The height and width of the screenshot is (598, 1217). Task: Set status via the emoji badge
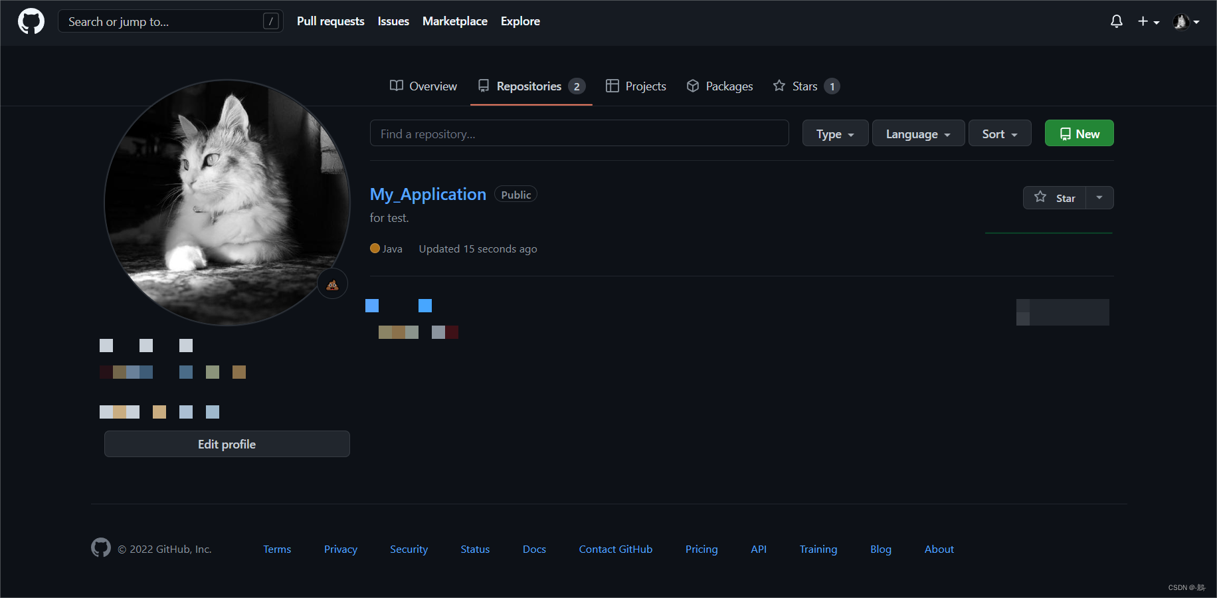point(332,284)
